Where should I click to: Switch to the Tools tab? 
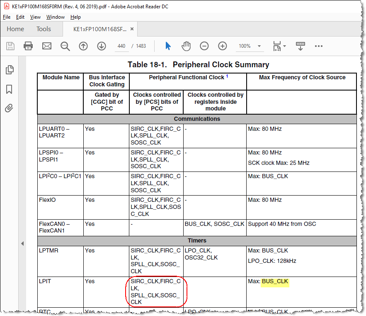tap(44, 29)
